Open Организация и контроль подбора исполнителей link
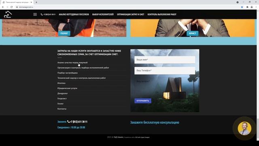Viewport: 259px width, 146px height. [x=83, y=68]
